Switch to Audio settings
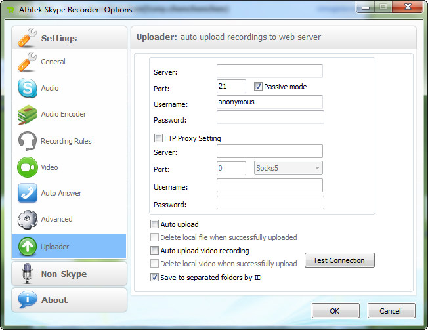428x330 pixels. pyautogui.click(x=70, y=88)
